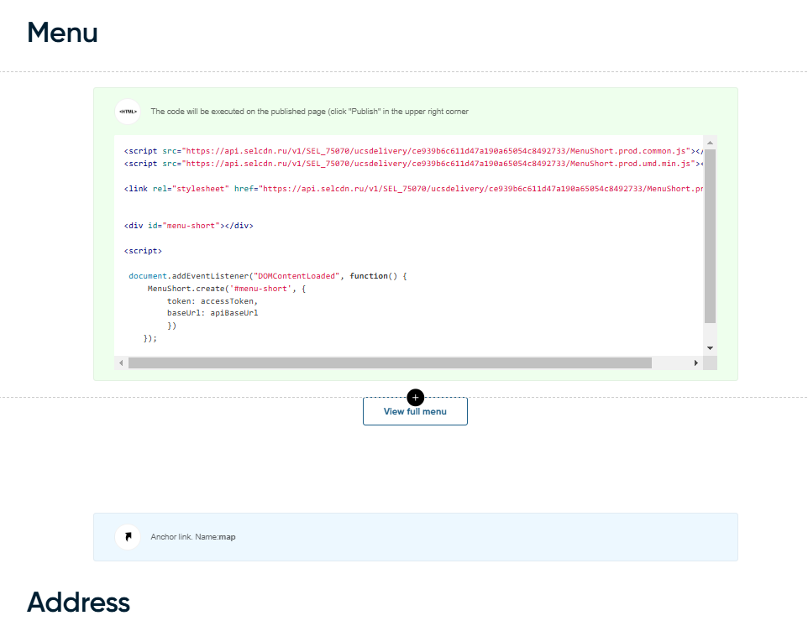
Task: Click the 'token: accessToken,' code line
Action: click(x=212, y=301)
